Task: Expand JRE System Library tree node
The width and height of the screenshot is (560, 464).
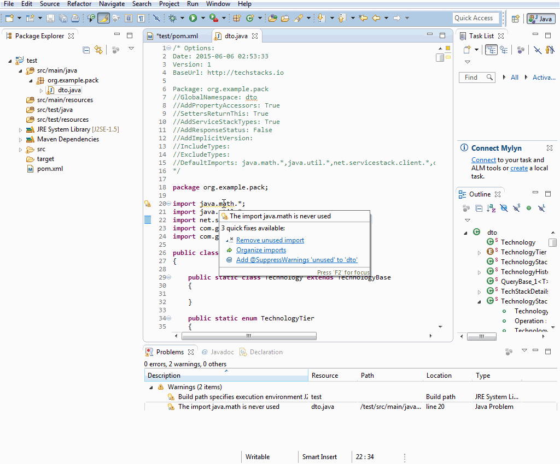Action: pos(21,130)
